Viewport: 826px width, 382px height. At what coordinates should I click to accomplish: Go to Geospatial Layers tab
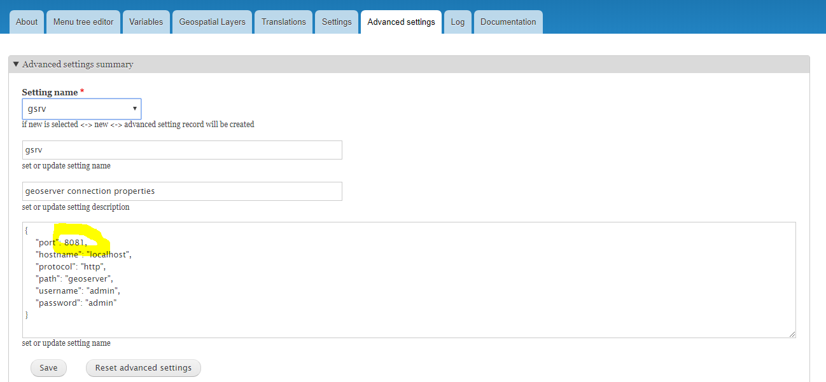tap(212, 22)
